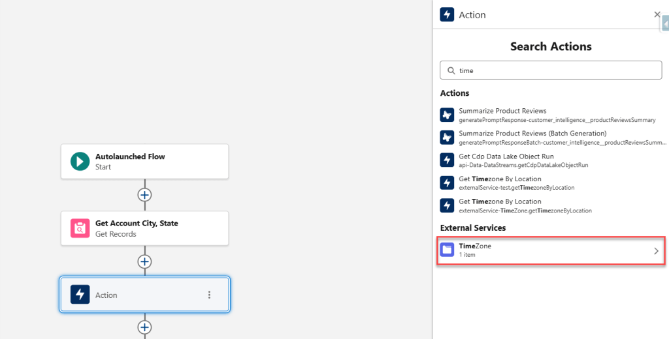Click the plus button below the Action node
669x339 pixels.
coord(144,327)
